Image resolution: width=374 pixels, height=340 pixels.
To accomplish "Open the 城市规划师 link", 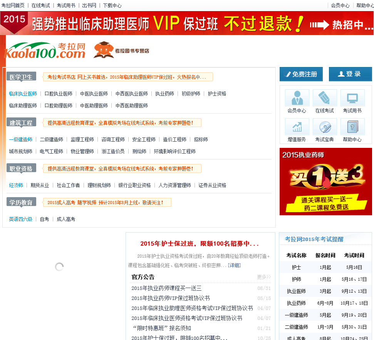I will tap(20, 151).
